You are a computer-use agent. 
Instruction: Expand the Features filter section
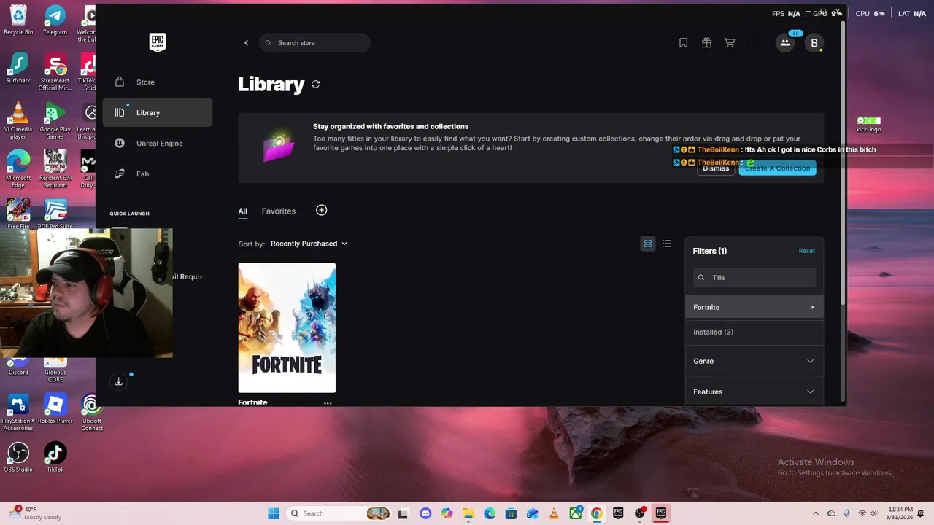pyautogui.click(x=754, y=392)
